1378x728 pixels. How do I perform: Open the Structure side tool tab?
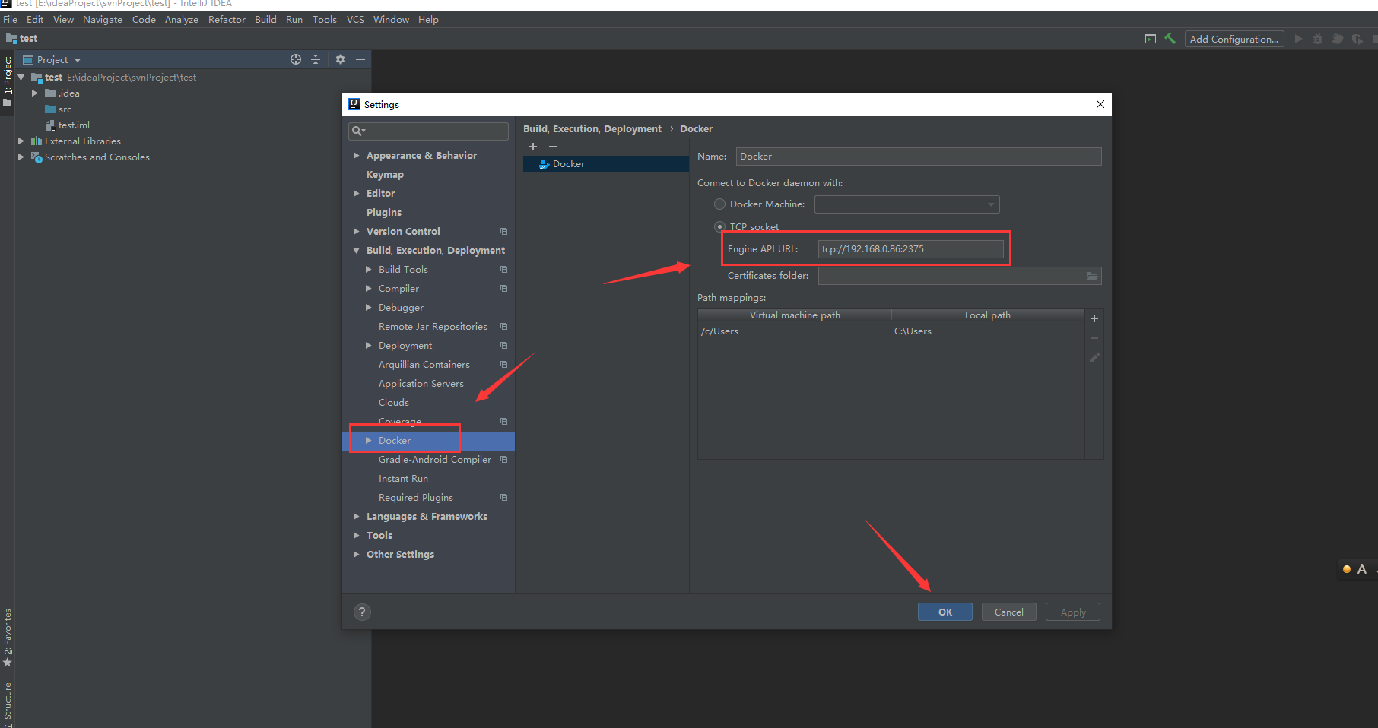coord(8,704)
